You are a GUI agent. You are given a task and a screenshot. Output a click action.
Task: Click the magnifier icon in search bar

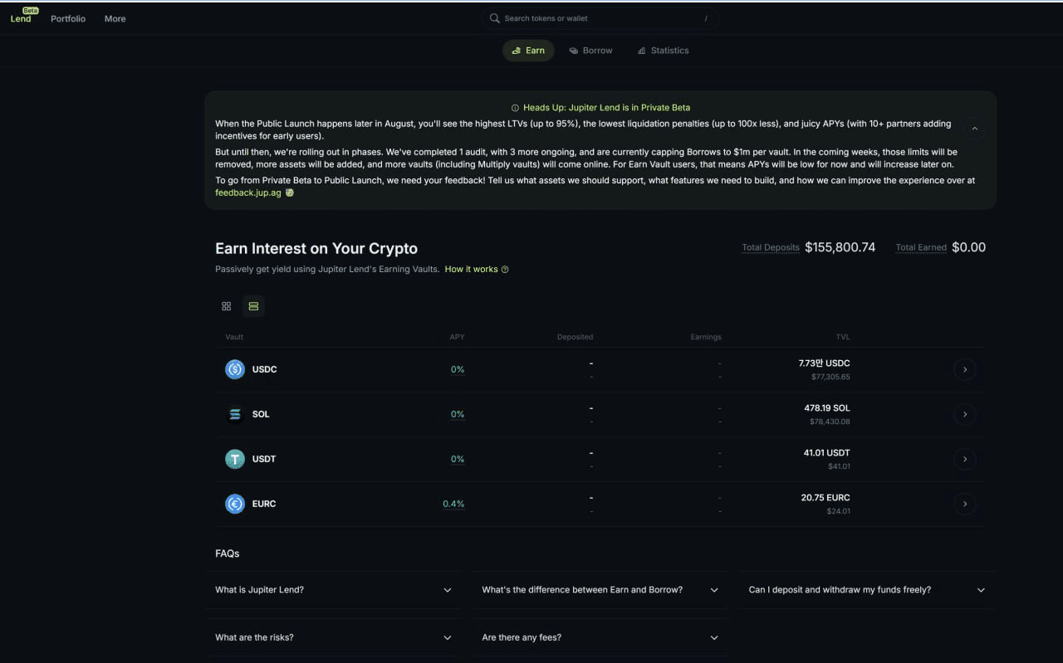pyautogui.click(x=495, y=18)
